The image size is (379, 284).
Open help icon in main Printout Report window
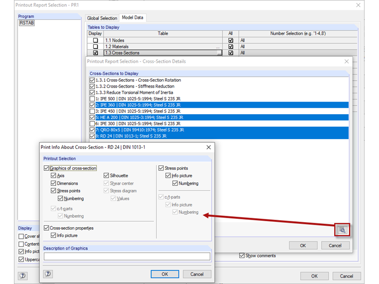coord(23,276)
